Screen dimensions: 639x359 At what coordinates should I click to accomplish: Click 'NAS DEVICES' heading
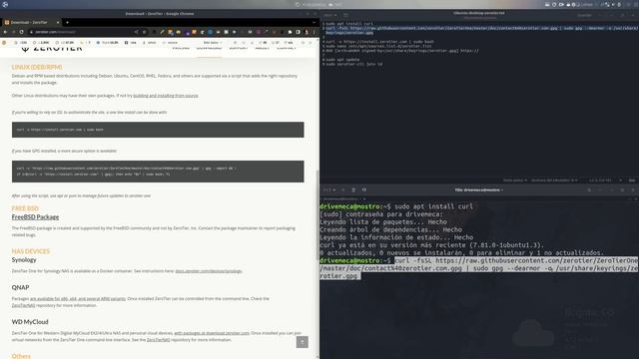31,251
